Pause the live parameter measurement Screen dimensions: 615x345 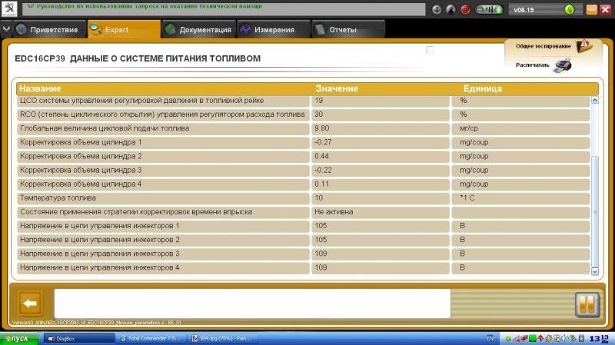click(x=586, y=304)
